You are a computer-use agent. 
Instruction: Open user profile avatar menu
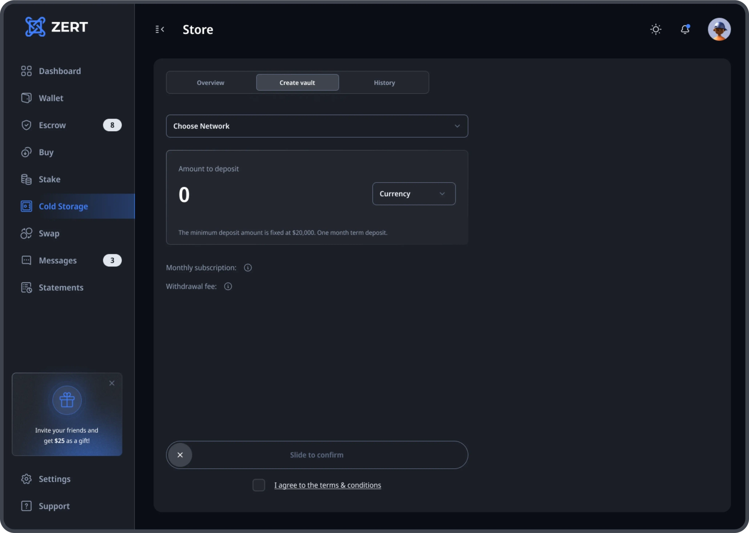tap(719, 29)
